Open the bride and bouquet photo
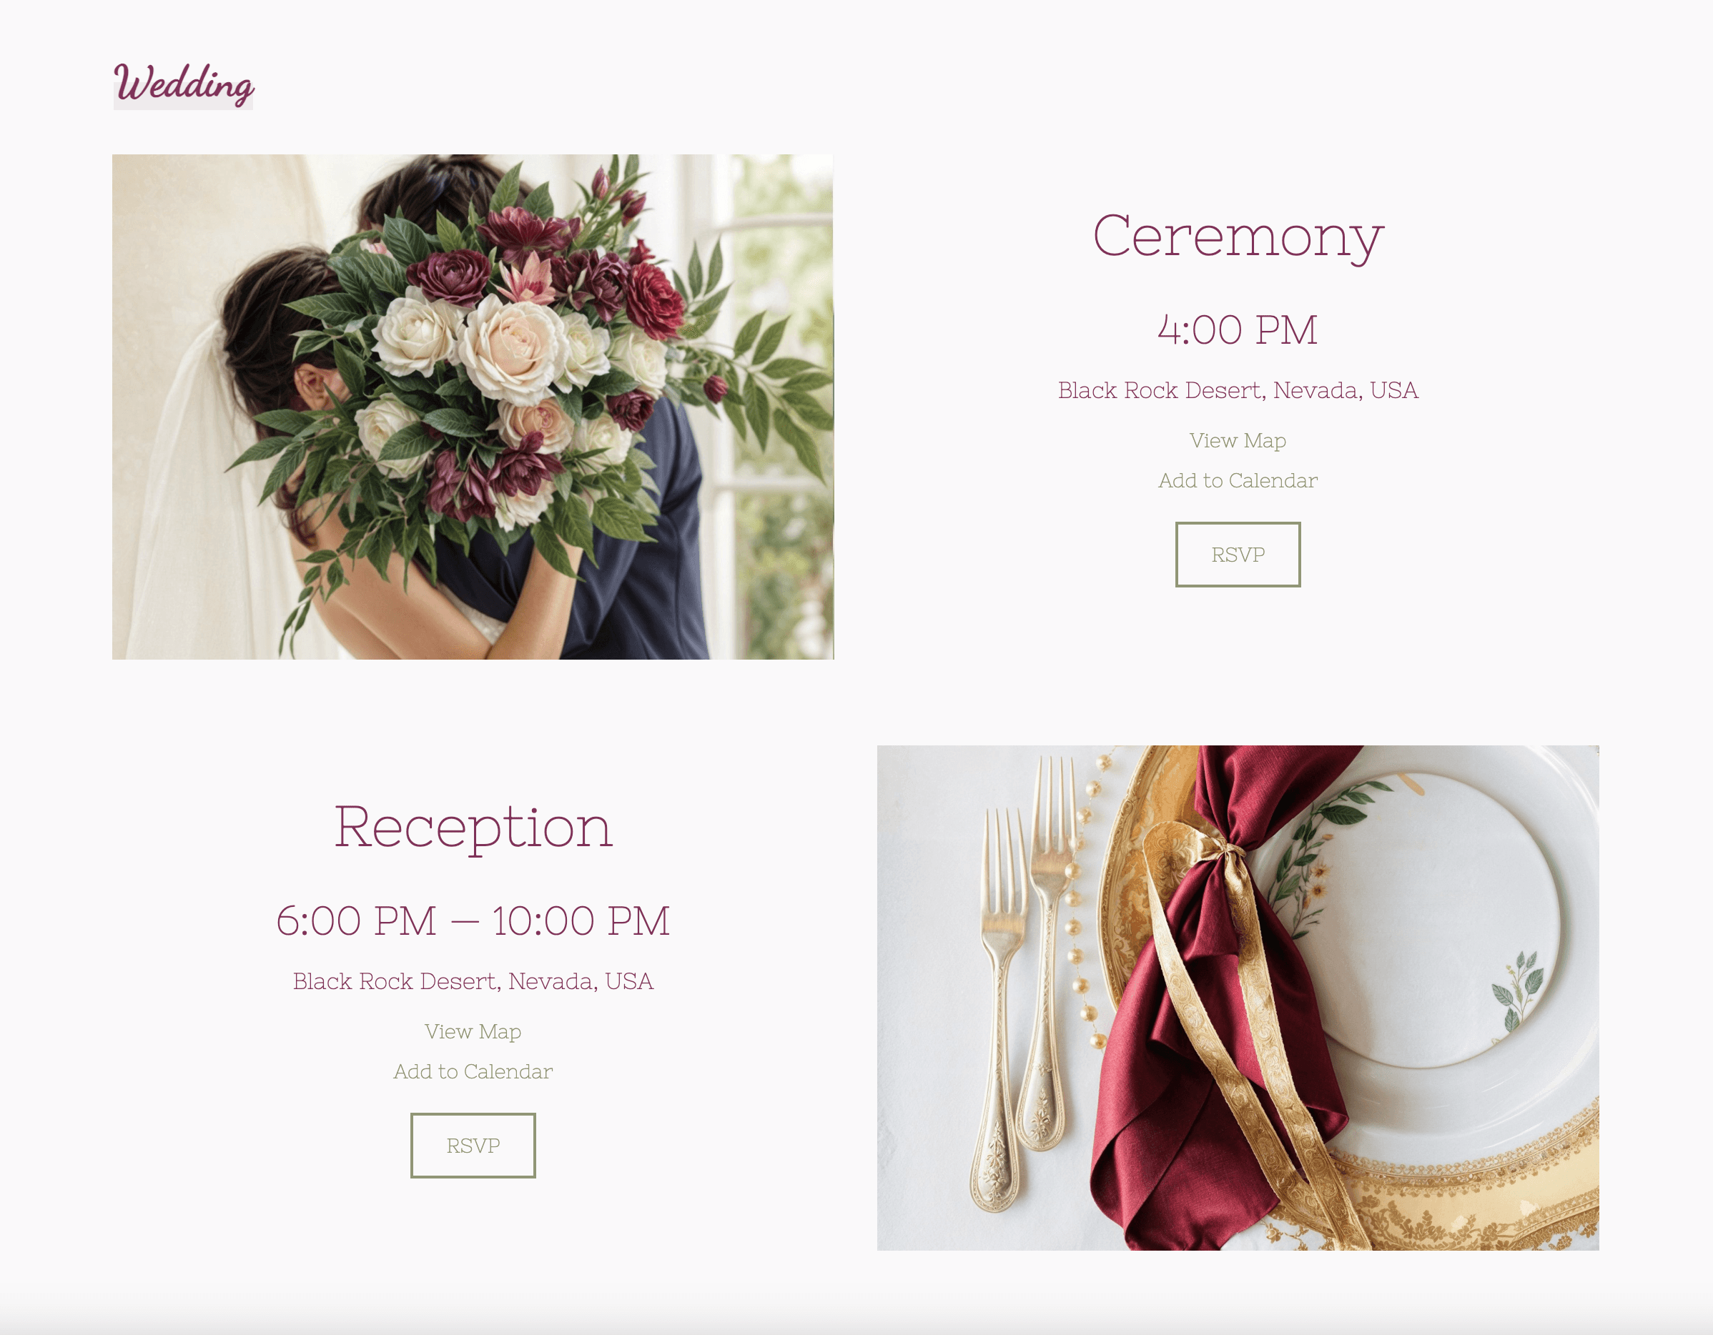1713x1335 pixels. tap(473, 407)
